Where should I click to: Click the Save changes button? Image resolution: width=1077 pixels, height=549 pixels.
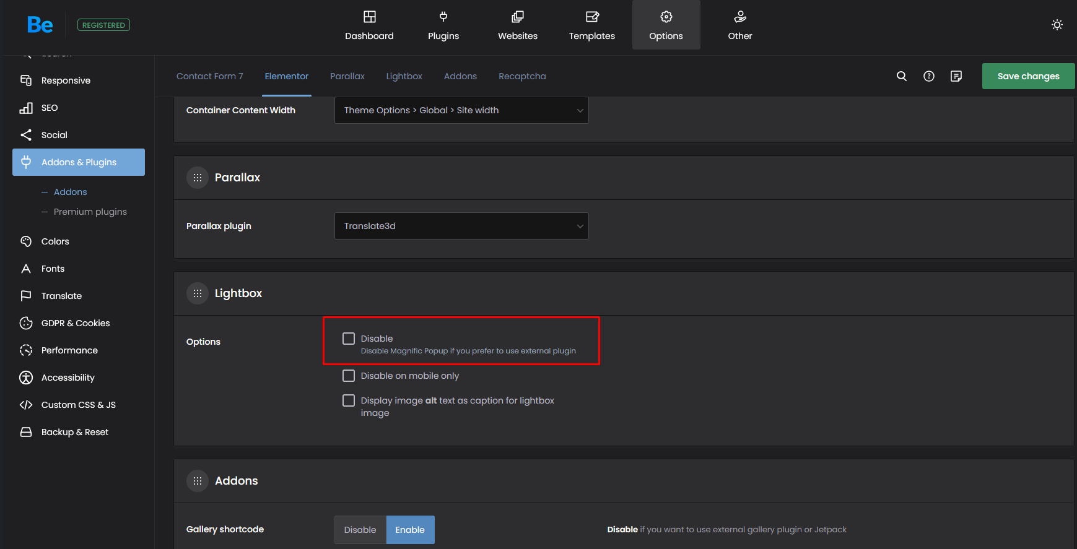[1028, 76]
